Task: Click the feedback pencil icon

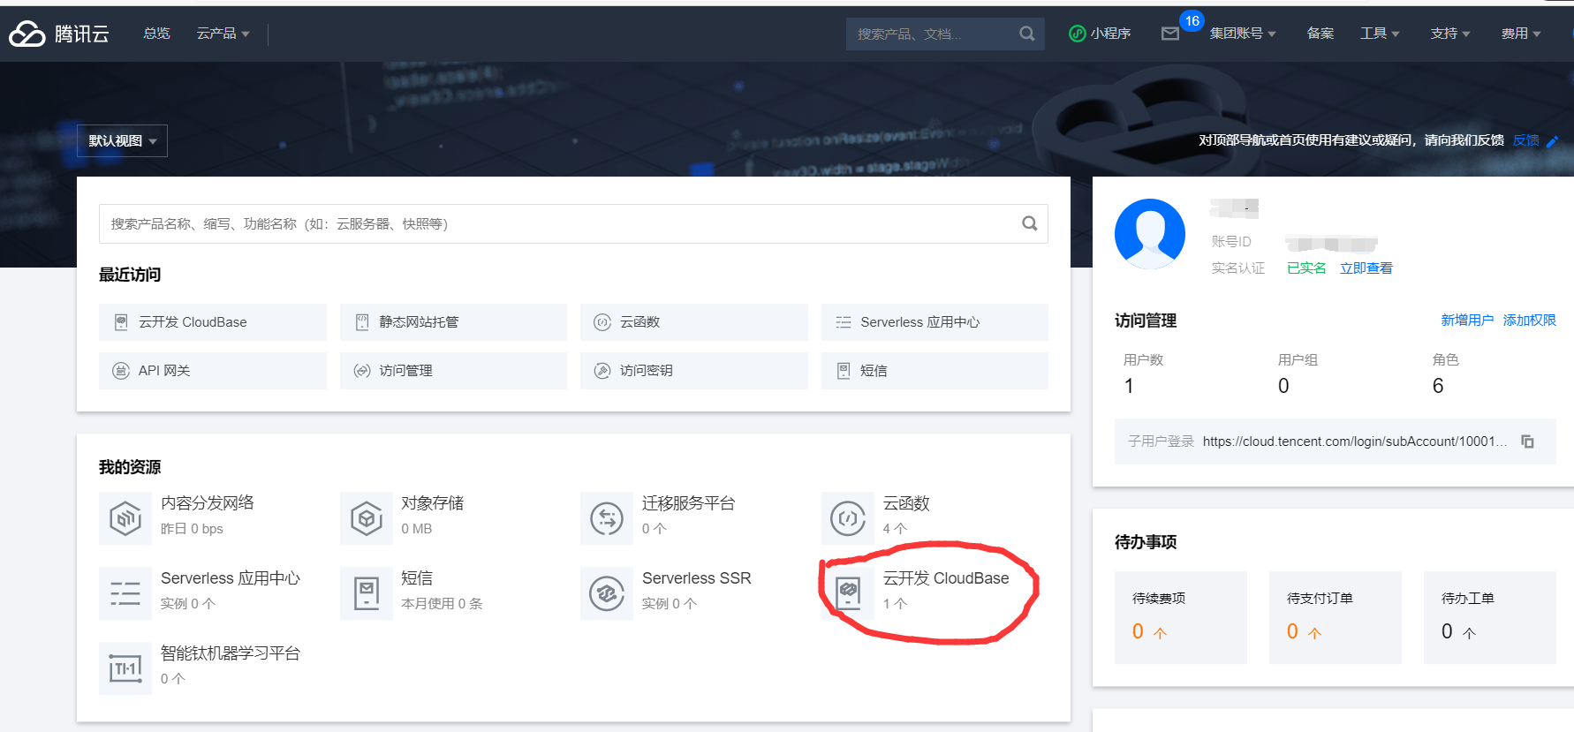Action: pyautogui.click(x=1553, y=141)
